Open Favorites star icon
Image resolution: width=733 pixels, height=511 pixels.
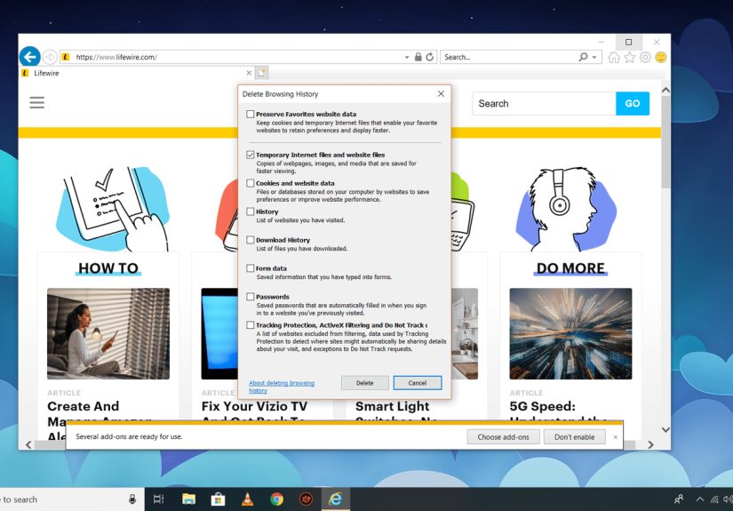(x=630, y=57)
